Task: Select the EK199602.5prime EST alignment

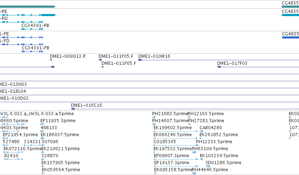Action: click(x=176, y=131)
